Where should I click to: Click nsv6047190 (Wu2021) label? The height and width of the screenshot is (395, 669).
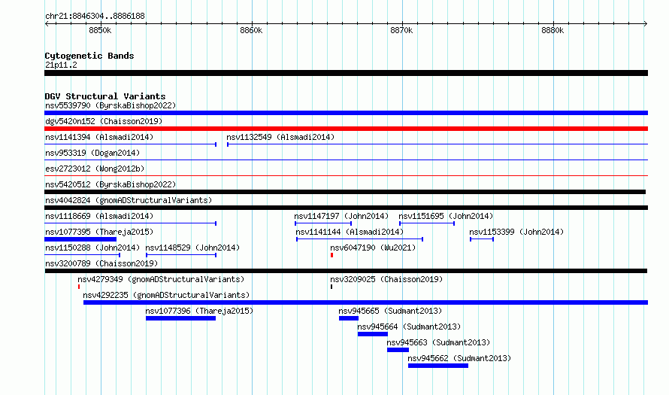point(373,248)
